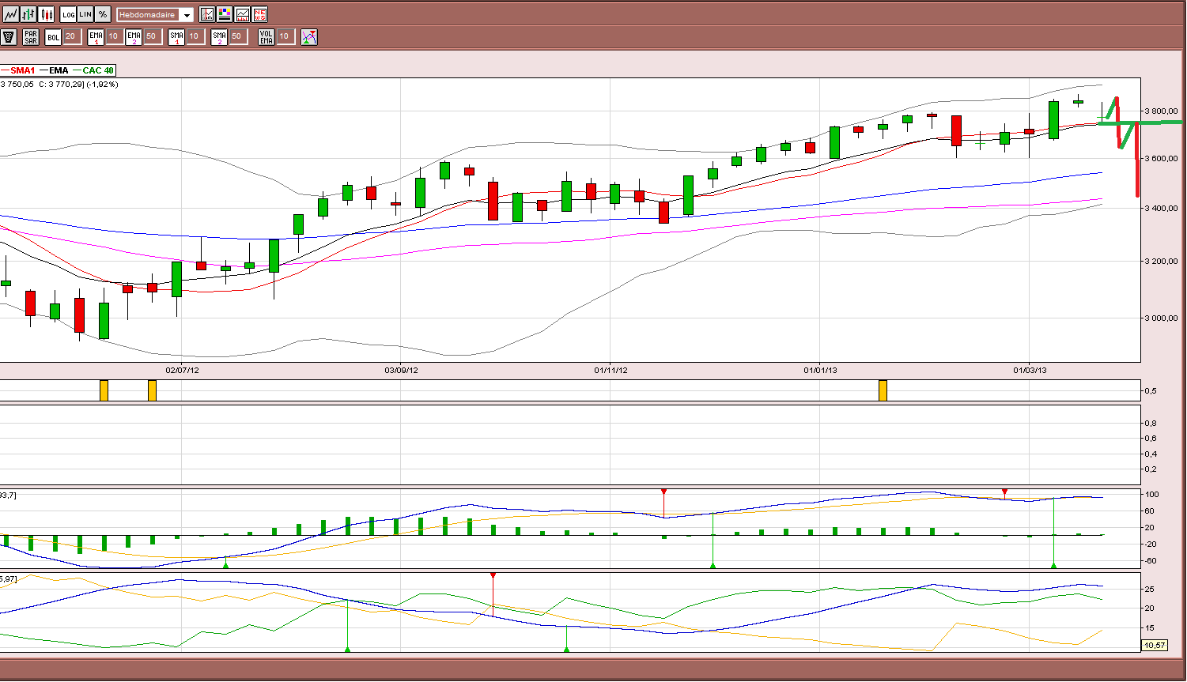Click the 3 800,00 price axis label

coord(1162,111)
